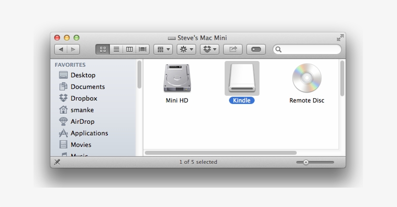The image size is (397, 207).
Task: Click the Kindle name label
Action: point(242,101)
